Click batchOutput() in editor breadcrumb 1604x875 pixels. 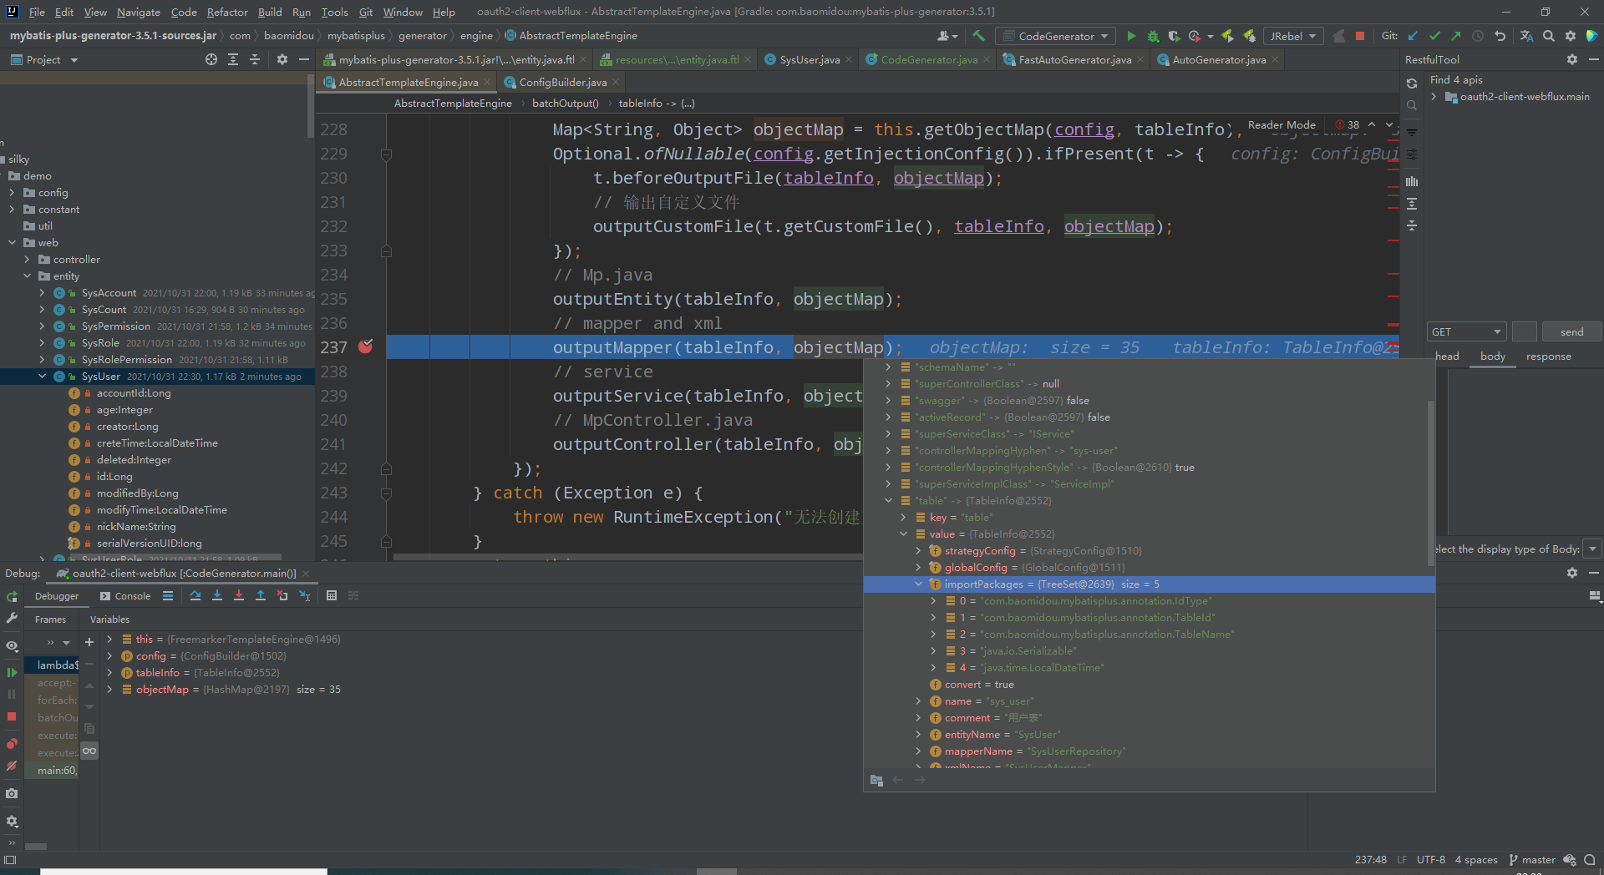pyautogui.click(x=565, y=104)
